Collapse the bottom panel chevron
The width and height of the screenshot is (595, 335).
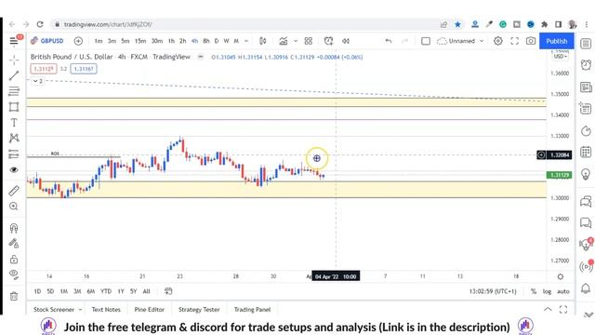(548, 309)
